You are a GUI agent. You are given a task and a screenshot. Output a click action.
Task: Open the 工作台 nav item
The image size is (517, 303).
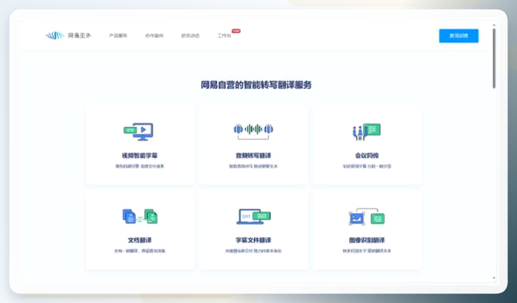pos(224,36)
